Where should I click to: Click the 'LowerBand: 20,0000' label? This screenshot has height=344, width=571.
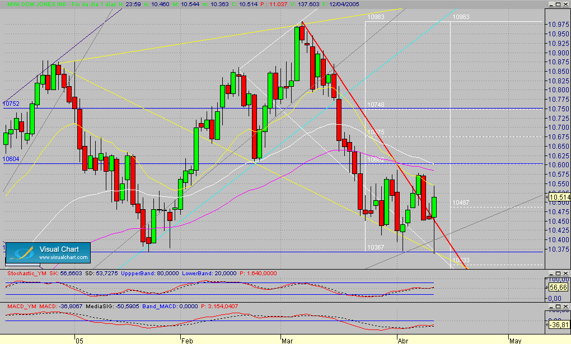209,274
